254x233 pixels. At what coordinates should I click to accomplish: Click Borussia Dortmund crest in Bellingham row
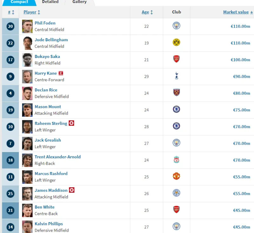(x=176, y=43)
